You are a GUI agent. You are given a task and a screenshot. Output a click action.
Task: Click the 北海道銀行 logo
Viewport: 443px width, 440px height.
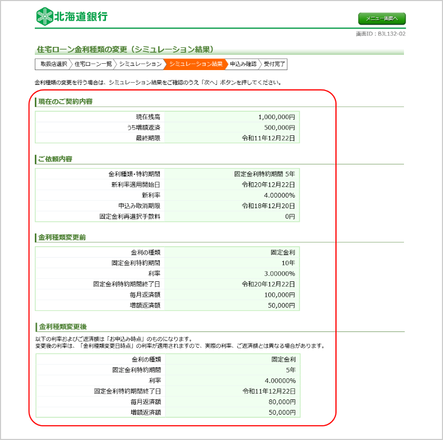72,16
